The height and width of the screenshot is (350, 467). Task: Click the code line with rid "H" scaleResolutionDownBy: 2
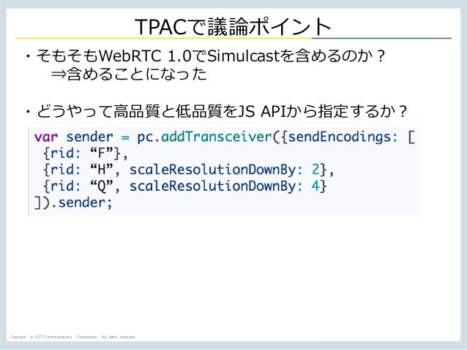click(x=189, y=170)
